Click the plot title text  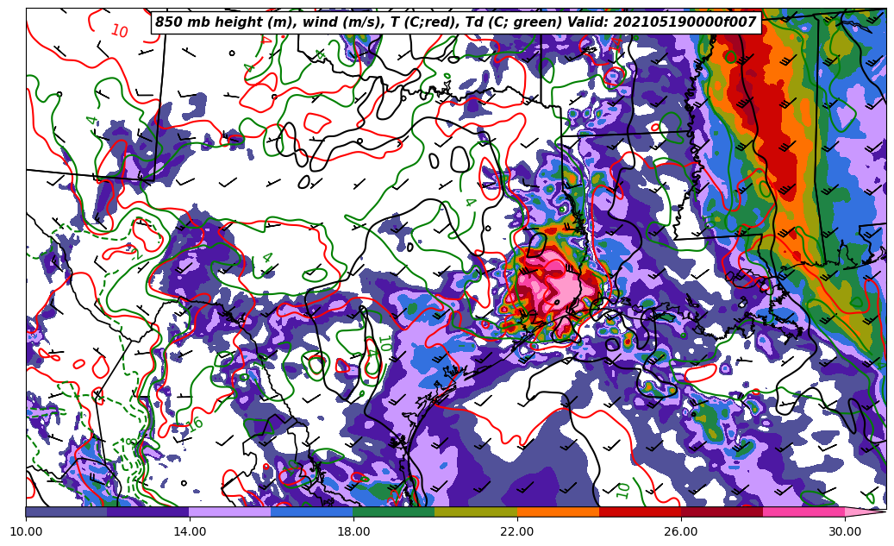455,22
